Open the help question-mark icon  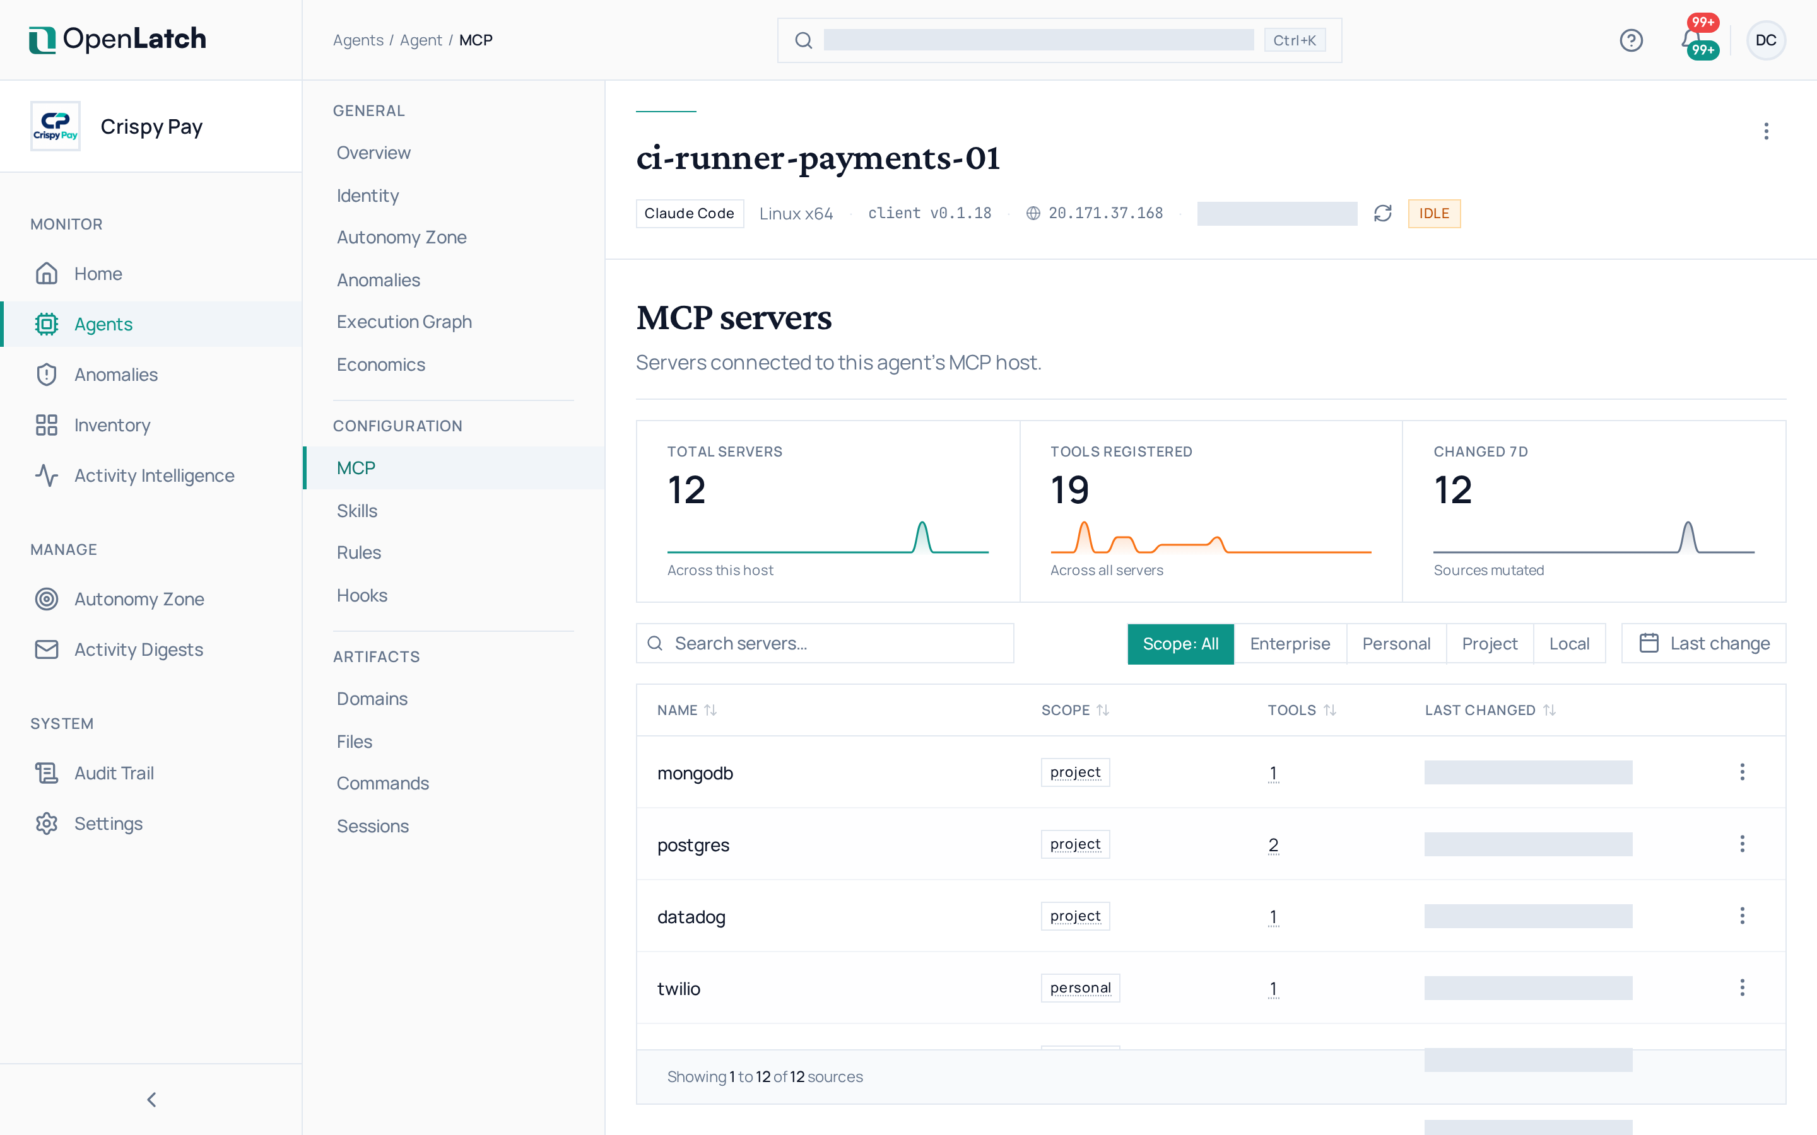(x=1631, y=40)
